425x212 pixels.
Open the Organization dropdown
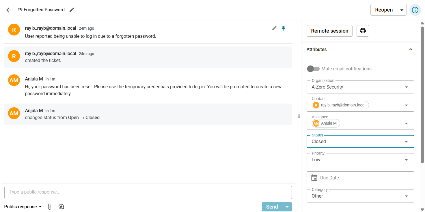click(360, 87)
